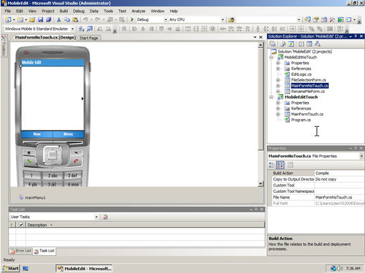365x273 pixels.
Task: Switch to the Start Page tab
Action: 89,38
